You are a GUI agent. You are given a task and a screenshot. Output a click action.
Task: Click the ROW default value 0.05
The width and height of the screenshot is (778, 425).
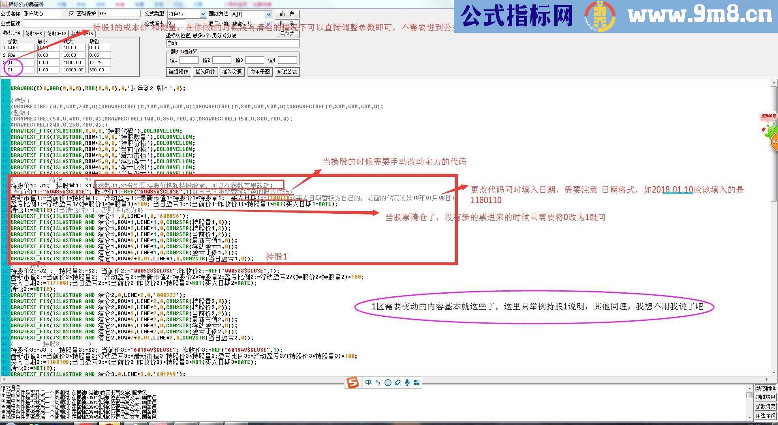pyautogui.click(x=99, y=55)
